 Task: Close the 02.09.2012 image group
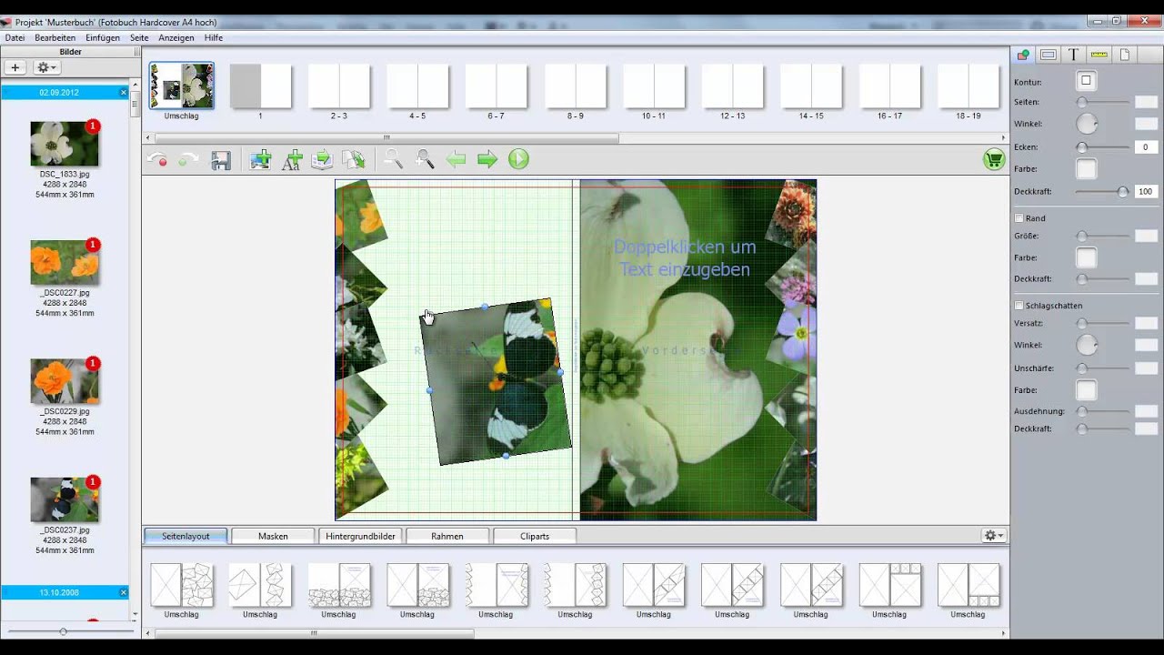[124, 92]
